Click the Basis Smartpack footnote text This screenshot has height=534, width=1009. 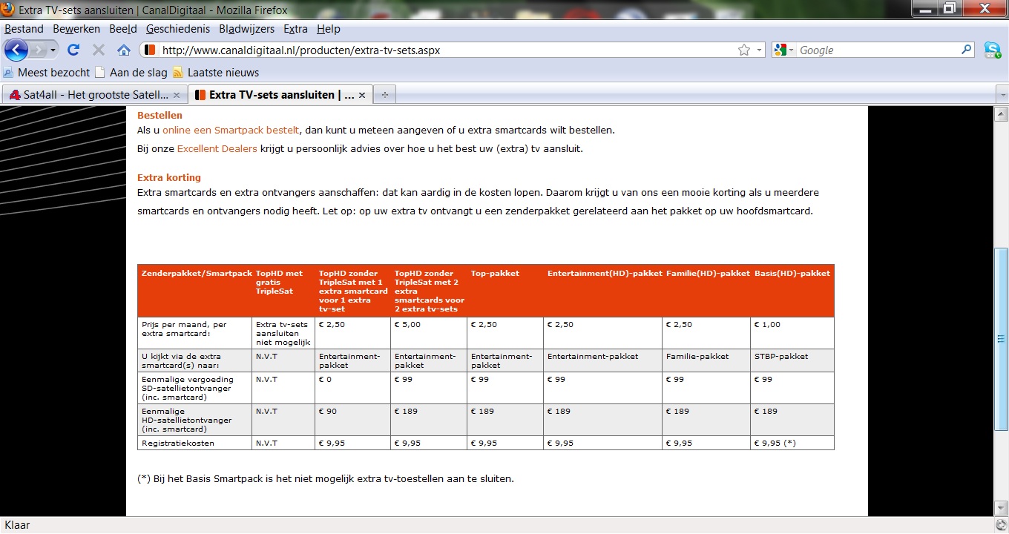click(x=326, y=478)
